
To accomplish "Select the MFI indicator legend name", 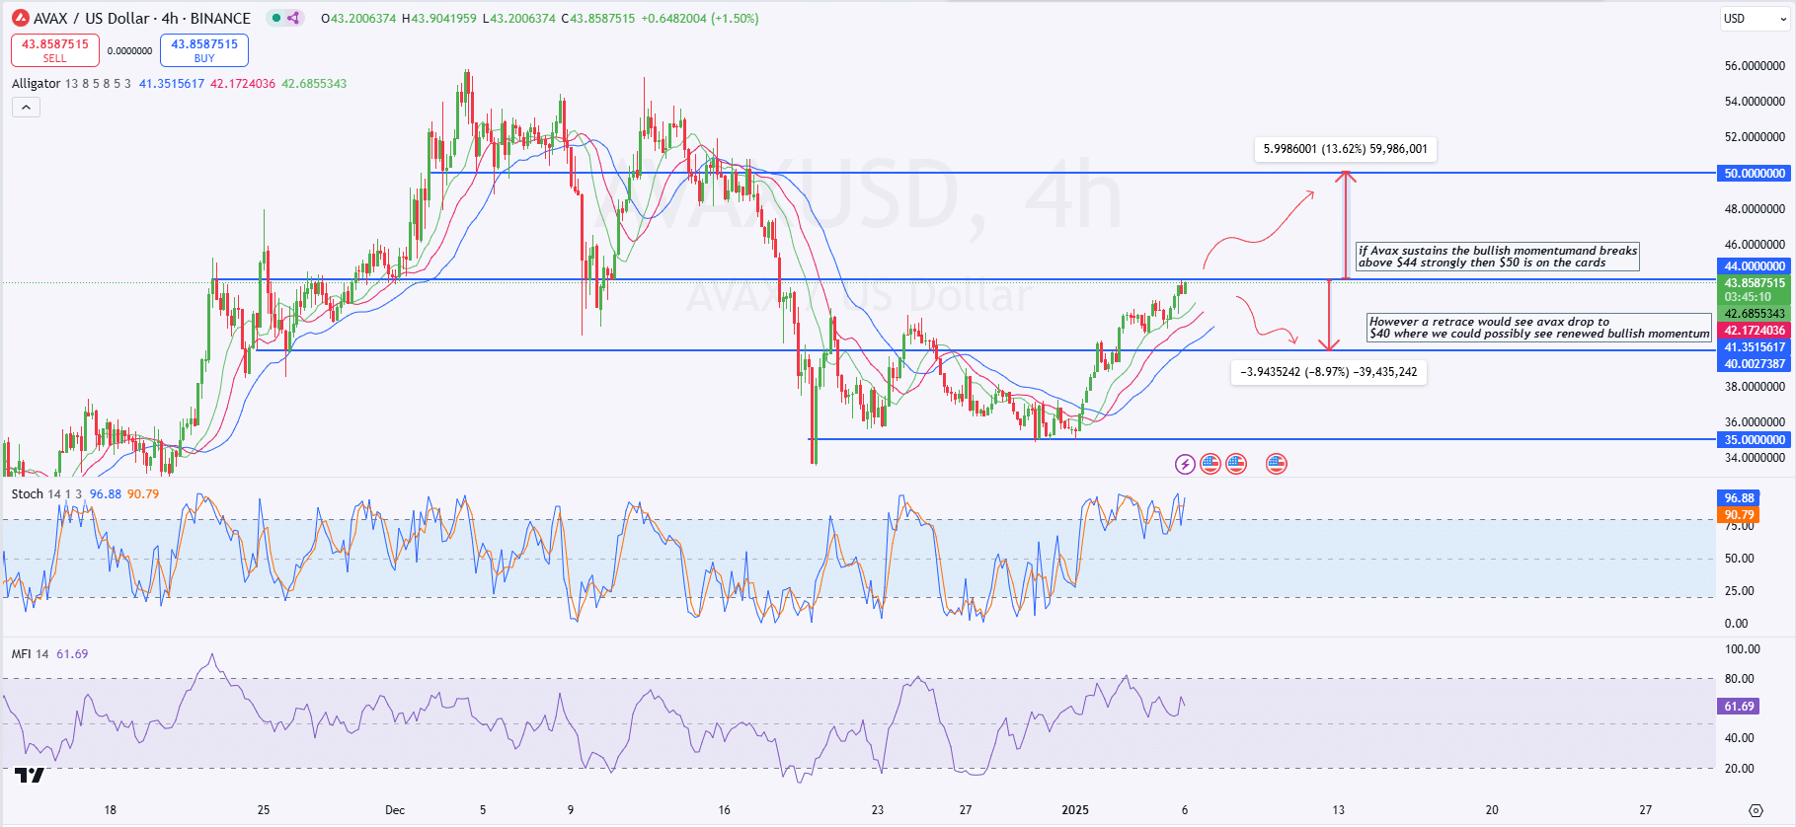I will click(x=21, y=654).
